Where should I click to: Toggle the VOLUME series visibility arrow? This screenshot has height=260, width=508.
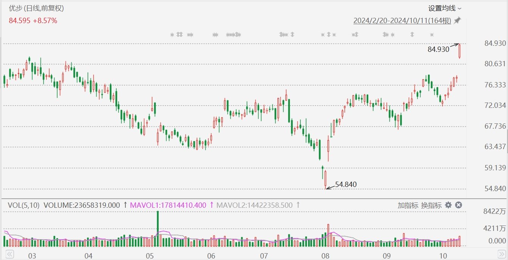(x=125, y=205)
